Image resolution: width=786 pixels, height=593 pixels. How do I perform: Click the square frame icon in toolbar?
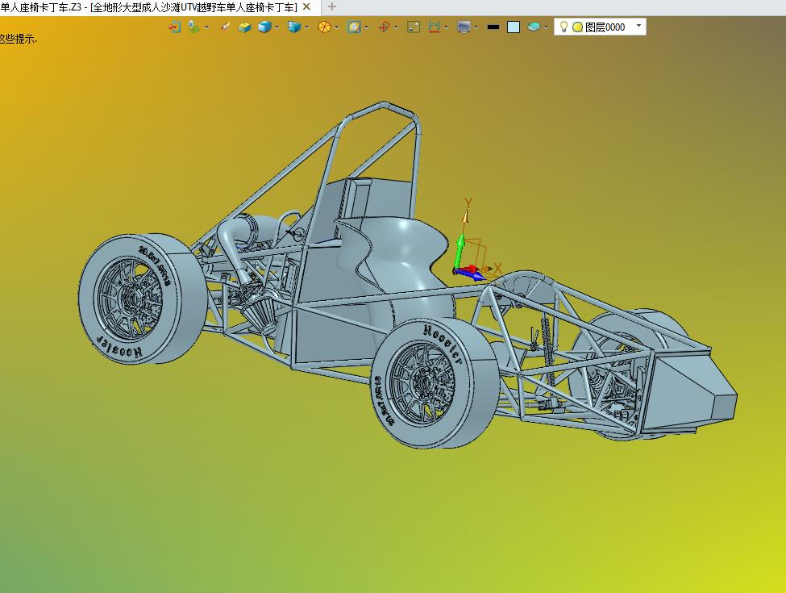click(414, 27)
